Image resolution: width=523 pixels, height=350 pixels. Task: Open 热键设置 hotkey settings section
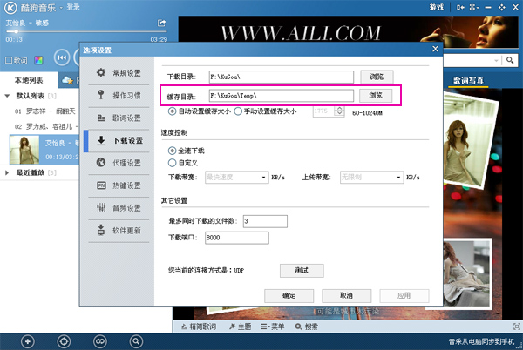point(119,185)
